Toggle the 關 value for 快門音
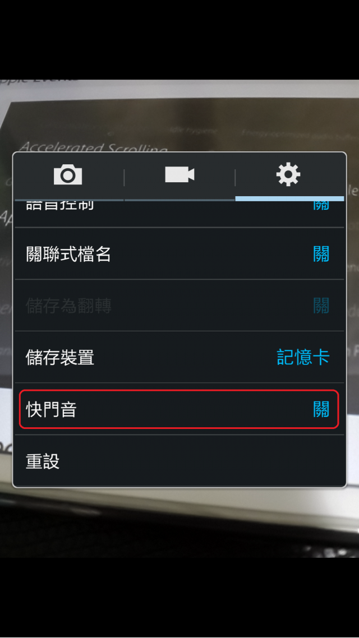359x638 pixels. coord(321,409)
